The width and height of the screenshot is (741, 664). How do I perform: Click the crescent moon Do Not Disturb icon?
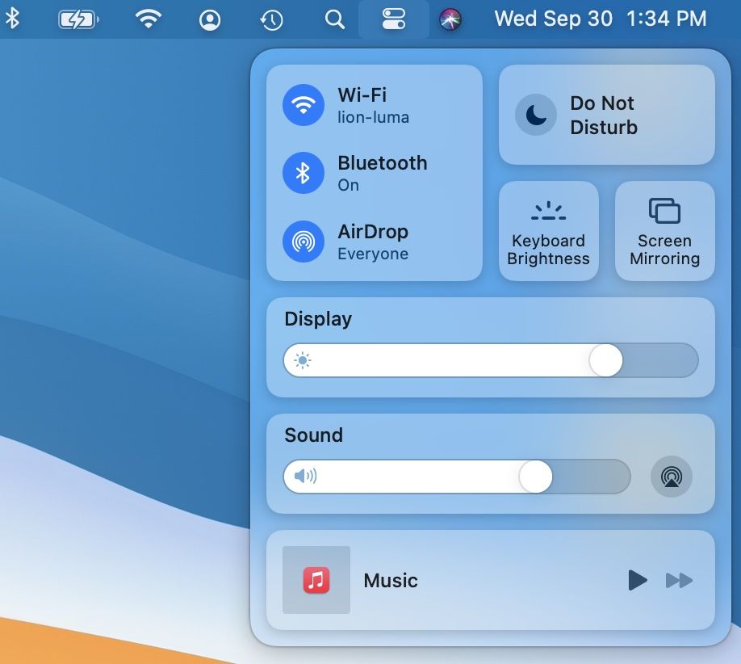(535, 115)
